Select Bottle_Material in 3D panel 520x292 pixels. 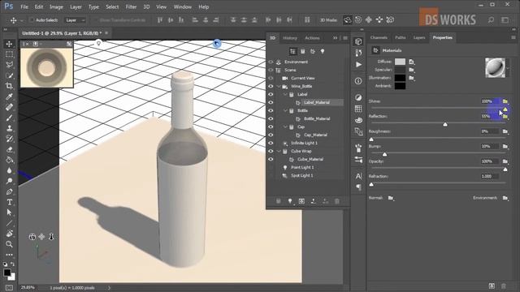tap(317, 118)
